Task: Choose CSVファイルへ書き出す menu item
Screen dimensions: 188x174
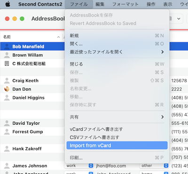Action: point(117,137)
